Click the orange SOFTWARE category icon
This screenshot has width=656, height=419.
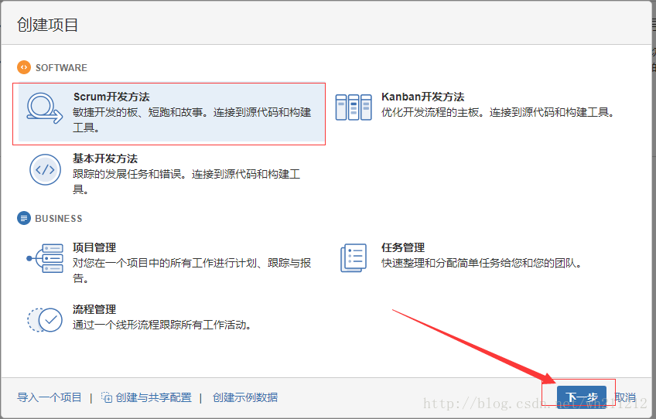pyautogui.click(x=24, y=67)
